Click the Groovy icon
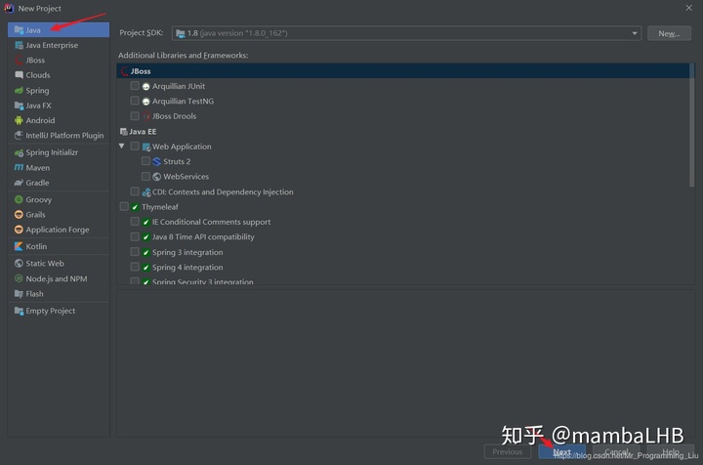 pos(19,199)
